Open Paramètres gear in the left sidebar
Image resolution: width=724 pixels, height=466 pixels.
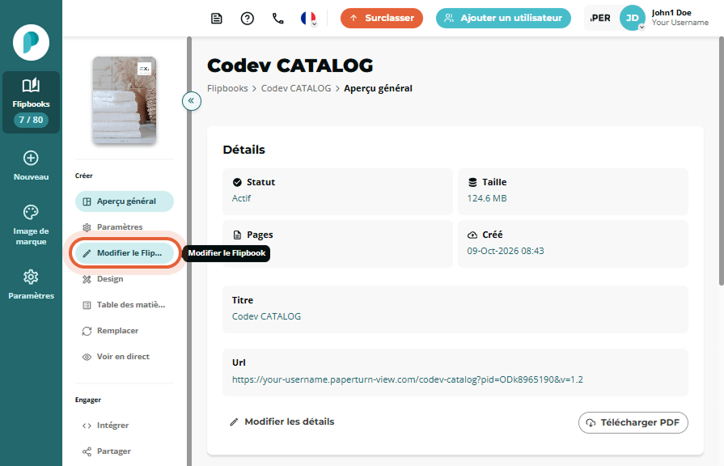(31, 277)
